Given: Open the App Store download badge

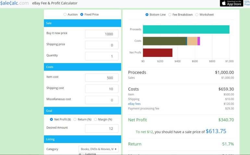Looking at the screenshot, I should tap(231, 3).
